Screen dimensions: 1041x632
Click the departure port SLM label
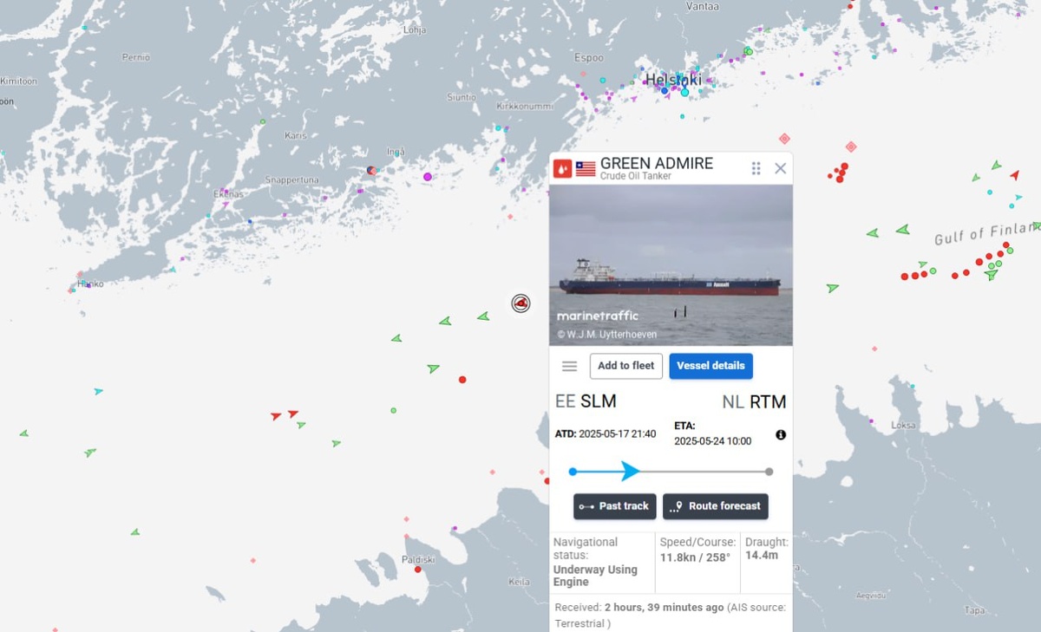tap(599, 401)
